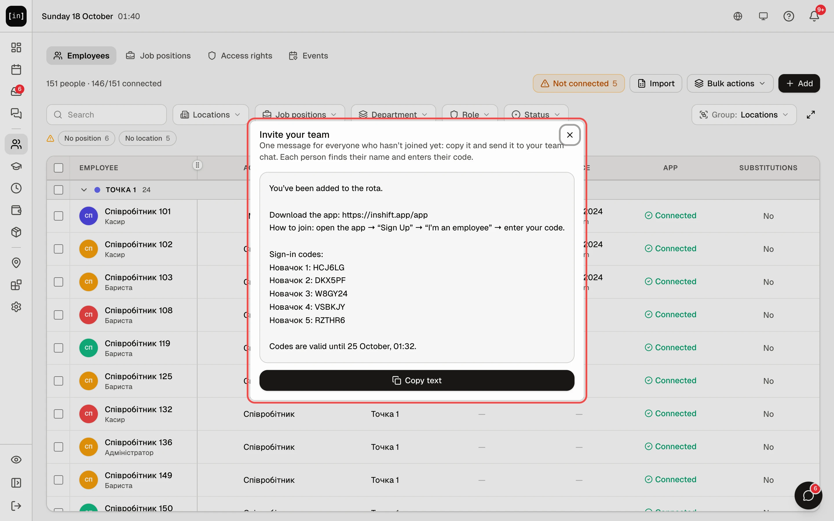Click the expand fullscreen table icon
Screen dimensions: 834x521
pyautogui.click(x=811, y=115)
